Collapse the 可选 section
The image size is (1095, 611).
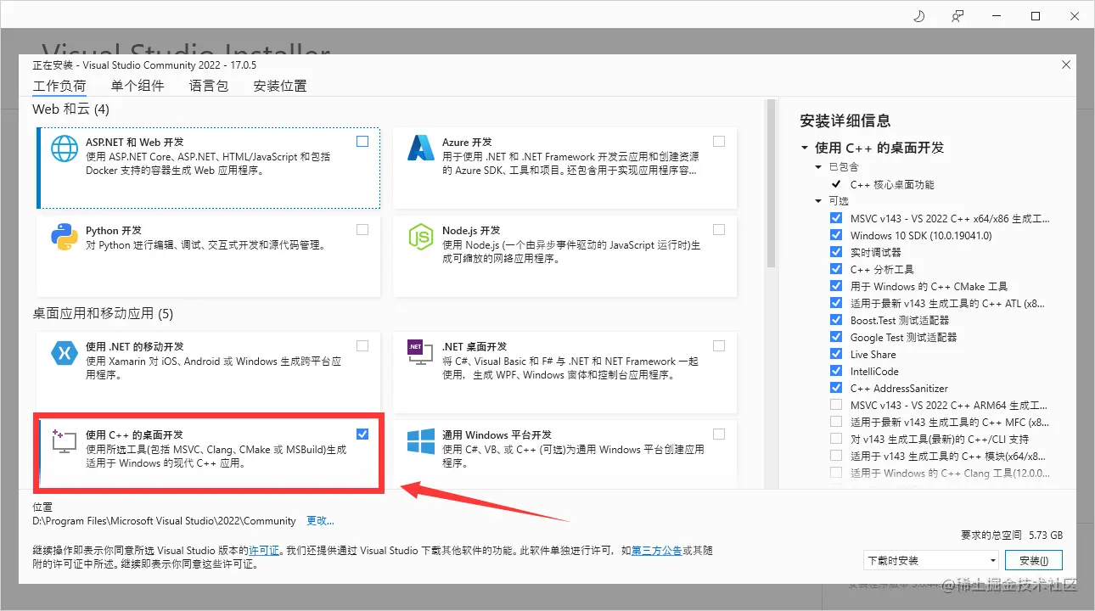click(x=818, y=201)
